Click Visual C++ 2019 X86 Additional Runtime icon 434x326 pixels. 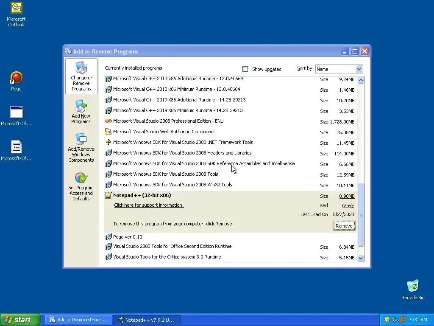point(108,100)
